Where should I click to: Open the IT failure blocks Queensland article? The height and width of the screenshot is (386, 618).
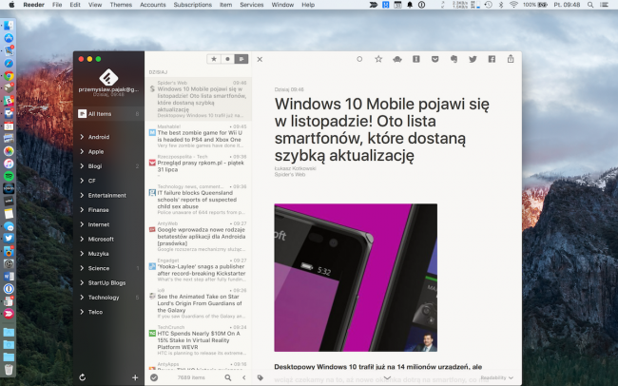[199, 200]
